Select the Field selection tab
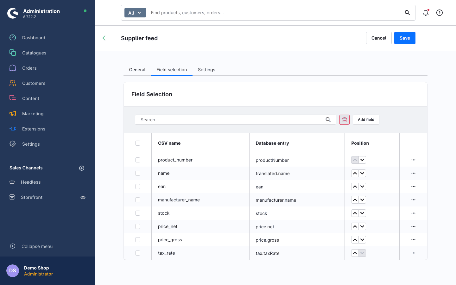This screenshot has height=285, width=456. tap(172, 70)
